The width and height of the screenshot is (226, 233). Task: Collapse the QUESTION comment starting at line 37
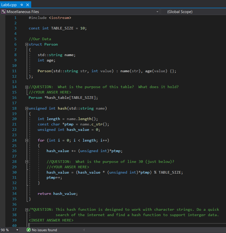[27, 209]
